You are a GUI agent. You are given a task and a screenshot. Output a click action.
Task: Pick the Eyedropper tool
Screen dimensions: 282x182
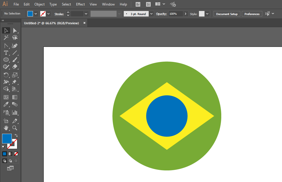[x=6, y=104]
